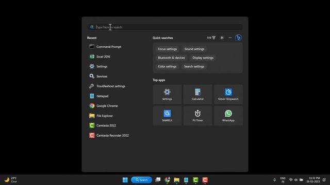This screenshot has width=330, height=185.
Task: Open Task View from the taskbar
Action: [x=158, y=180]
